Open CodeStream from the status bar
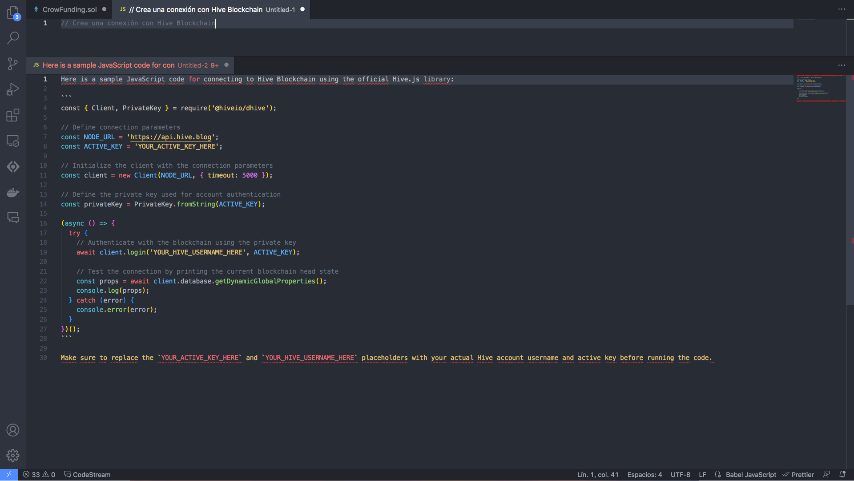This screenshot has height=481, width=854. (x=87, y=475)
